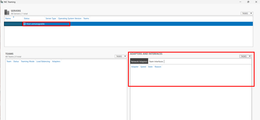Click the Teams column header in Servers
260x120 pixels.
[86, 19]
